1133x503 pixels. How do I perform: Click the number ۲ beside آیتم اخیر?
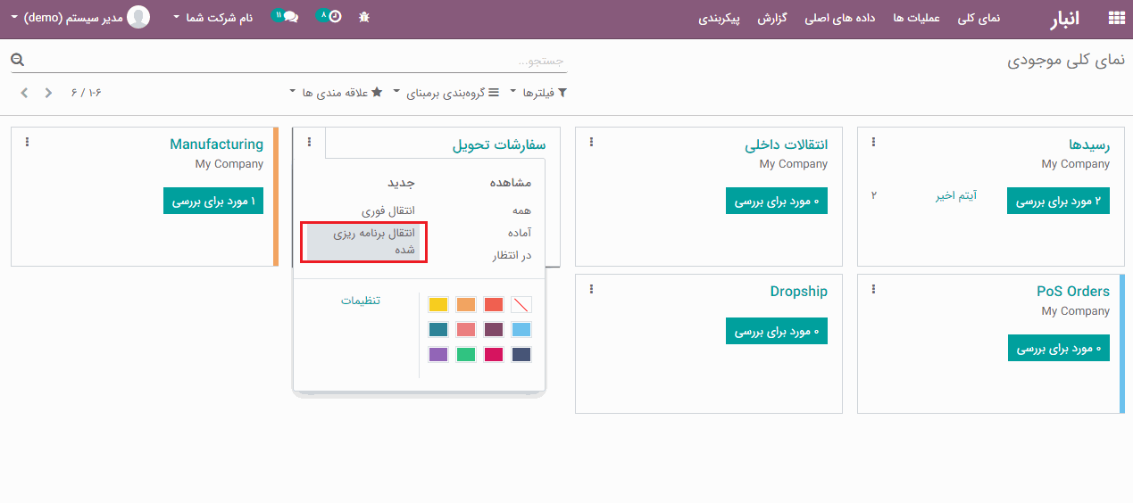[x=874, y=195]
